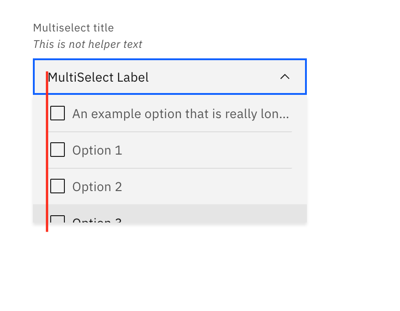Image resolution: width=400 pixels, height=311 pixels.
Task: Click the MultiSelect Label text
Action: (x=98, y=77)
